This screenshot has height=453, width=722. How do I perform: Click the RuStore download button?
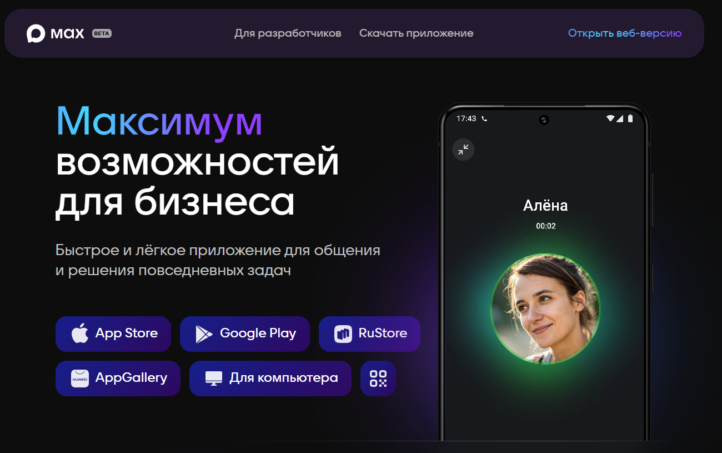[369, 334]
